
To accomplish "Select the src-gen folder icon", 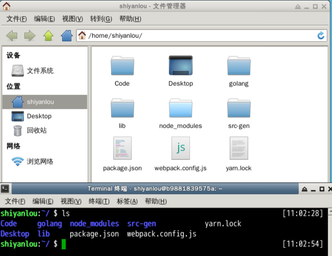I will [x=239, y=108].
